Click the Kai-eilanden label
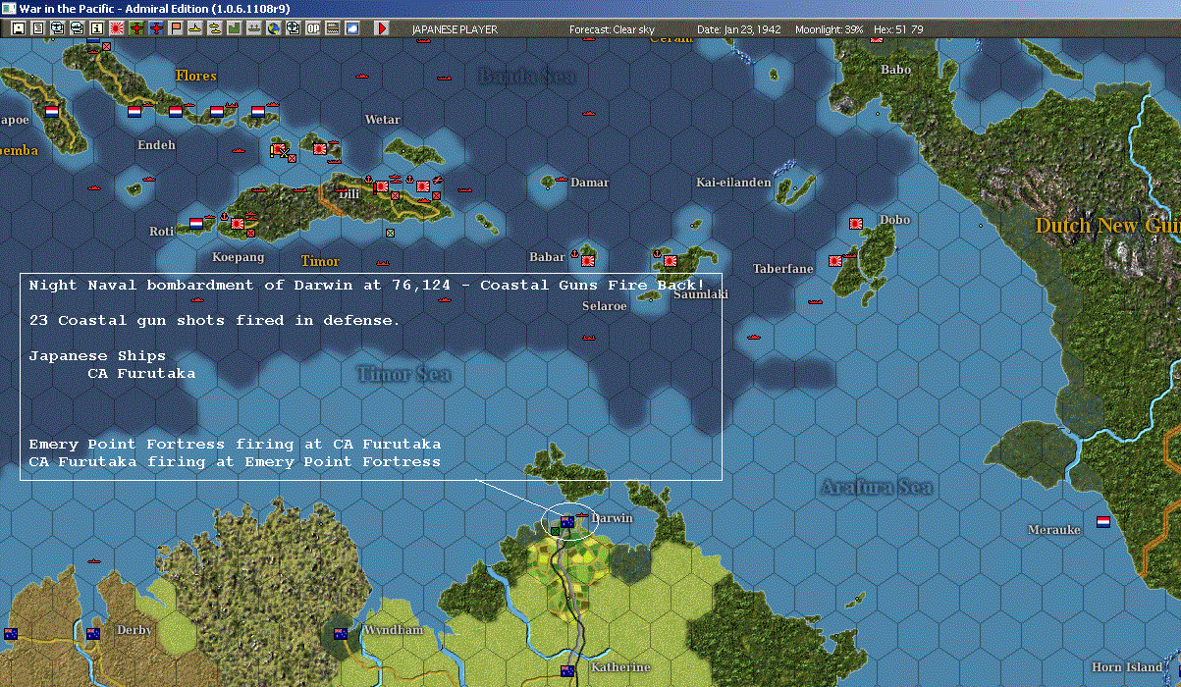Screen dimensions: 1181x687 733,183
